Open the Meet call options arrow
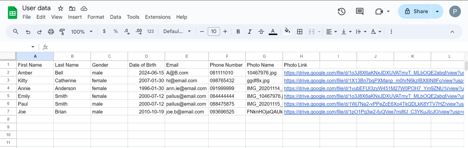 pyautogui.click(x=388, y=12)
